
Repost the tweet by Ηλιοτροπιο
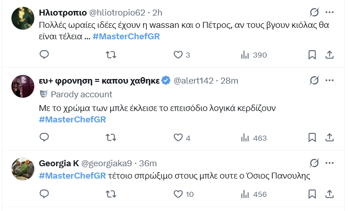click(x=111, y=55)
